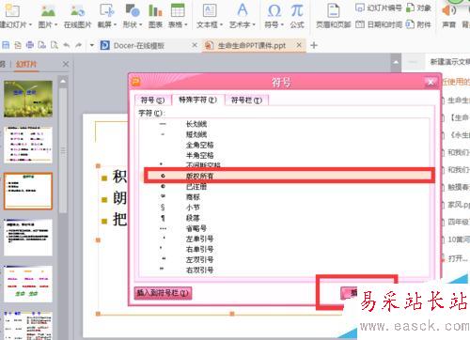Click the 声音 sound icon
The image size is (470, 340).
click(448, 11)
